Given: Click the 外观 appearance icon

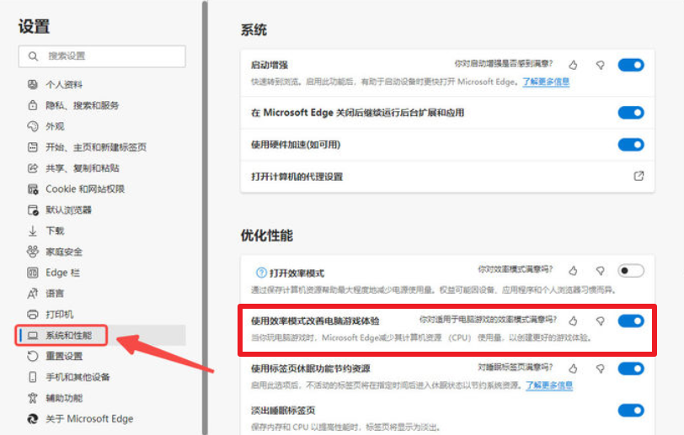Looking at the screenshot, I should pos(33,126).
